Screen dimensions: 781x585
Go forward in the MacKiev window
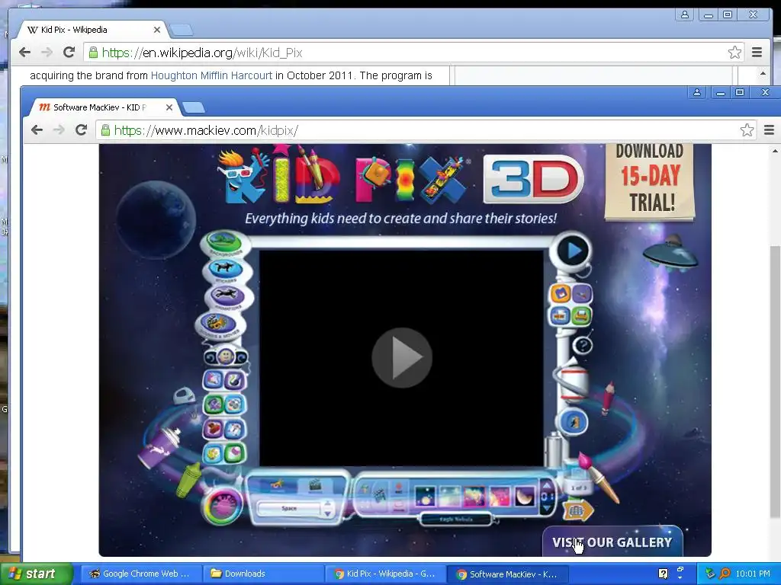59,130
